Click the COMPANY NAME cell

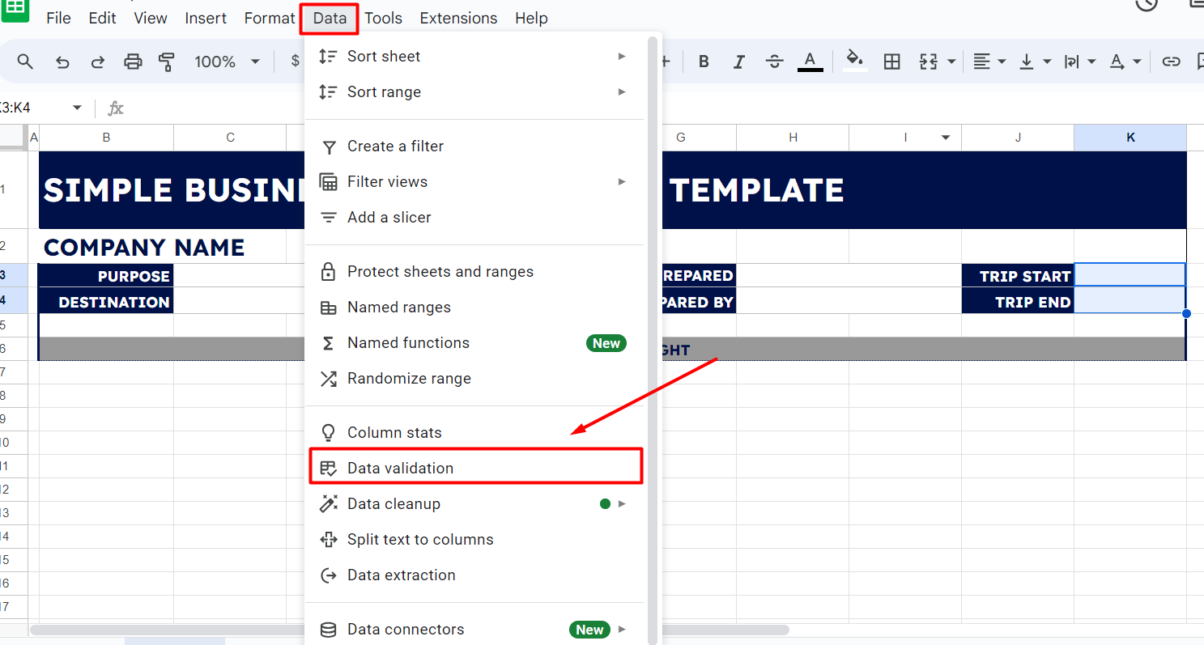point(144,247)
